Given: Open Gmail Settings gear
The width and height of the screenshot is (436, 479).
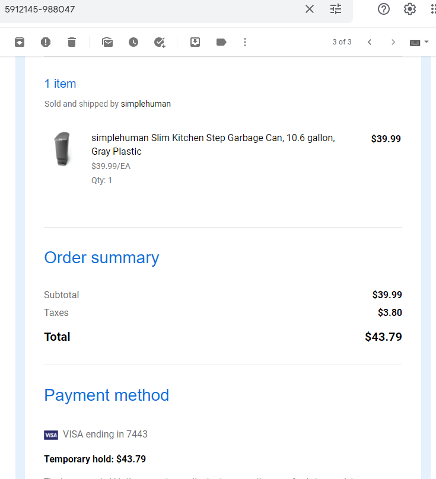Looking at the screenshot, I should tap(410, 9).
